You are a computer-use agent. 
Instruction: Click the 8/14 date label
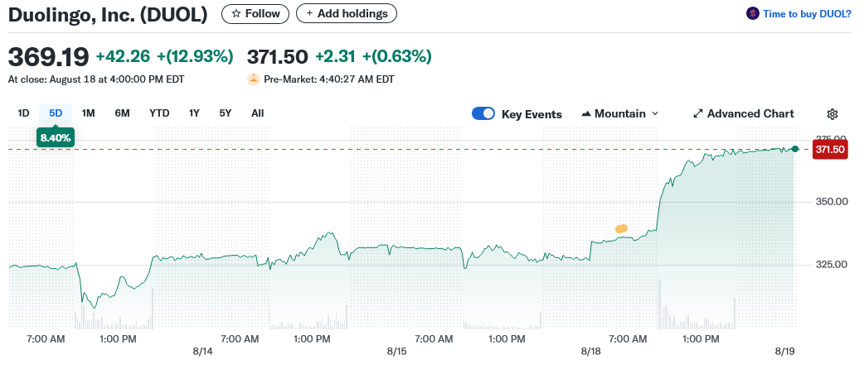click(x=203, y=351)
